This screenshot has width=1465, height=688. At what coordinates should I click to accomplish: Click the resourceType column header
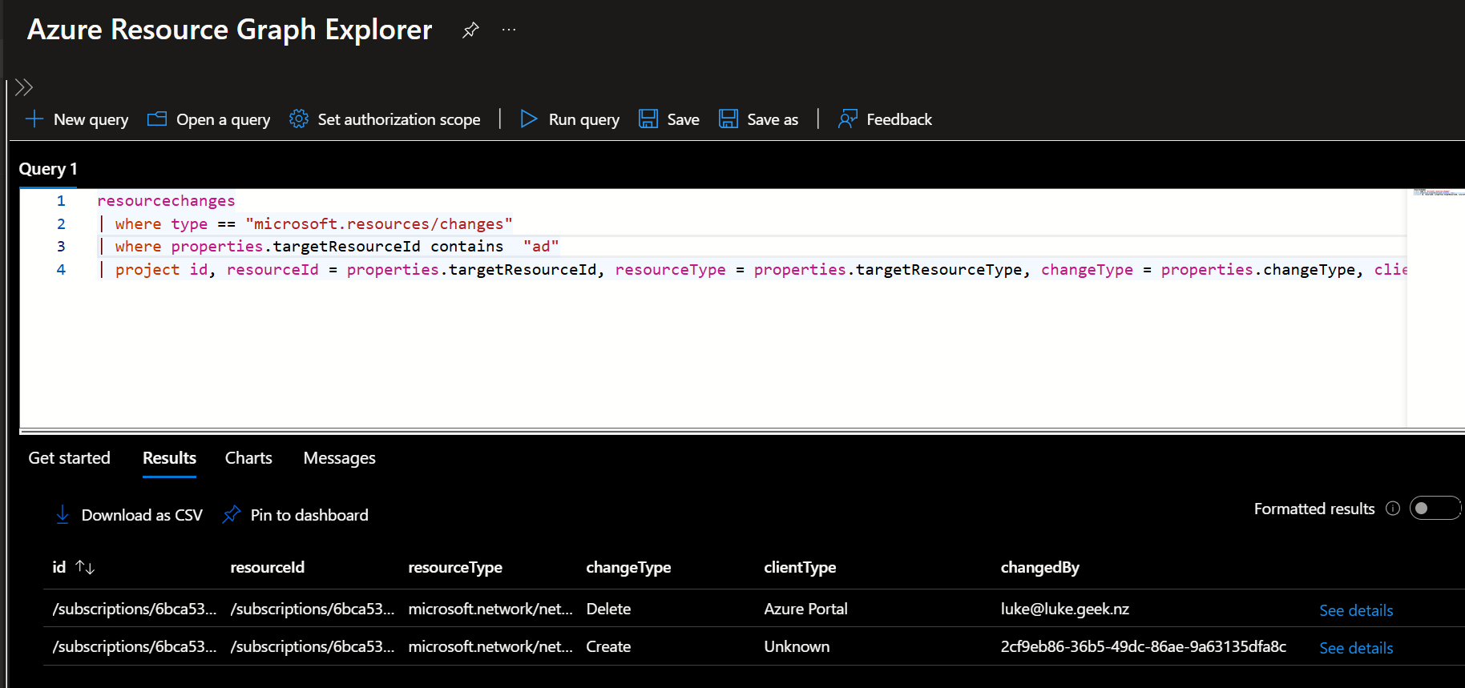[455, 567]
